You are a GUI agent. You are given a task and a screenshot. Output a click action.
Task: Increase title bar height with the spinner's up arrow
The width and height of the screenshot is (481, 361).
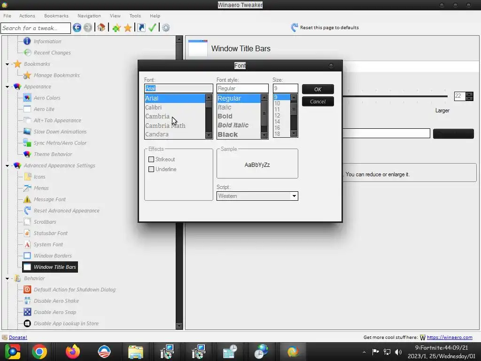click(x=469, y=94)
